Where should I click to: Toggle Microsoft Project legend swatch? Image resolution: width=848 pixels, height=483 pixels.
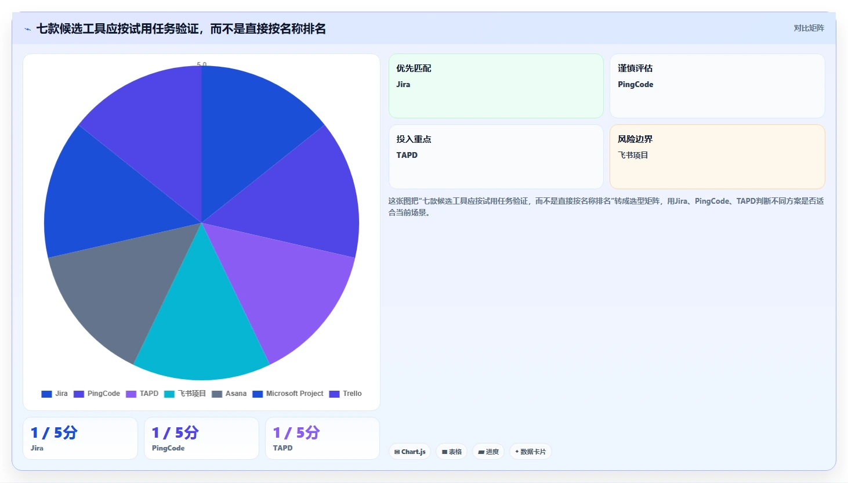258,394
